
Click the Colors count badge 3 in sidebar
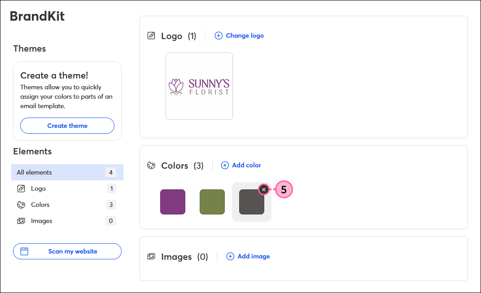click(111, 205)
